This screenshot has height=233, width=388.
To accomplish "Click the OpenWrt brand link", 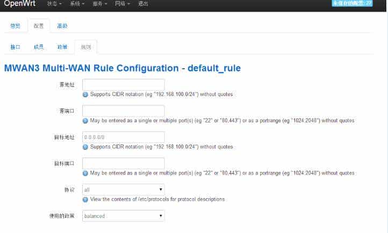I will [20, 3].
